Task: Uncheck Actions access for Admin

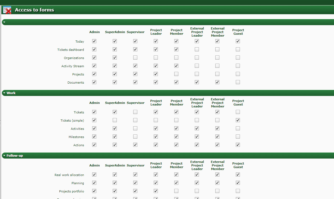Action: tap(94, 145)
